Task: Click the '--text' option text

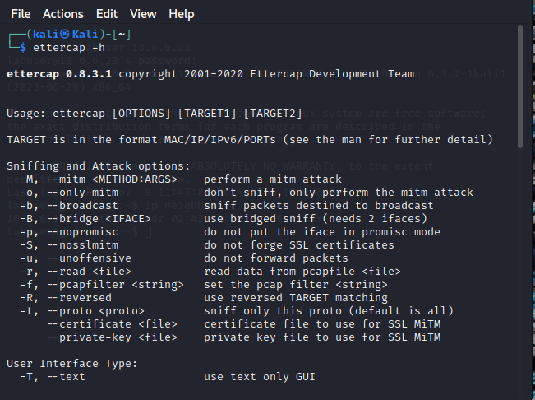Action: (x=66, y=377)
